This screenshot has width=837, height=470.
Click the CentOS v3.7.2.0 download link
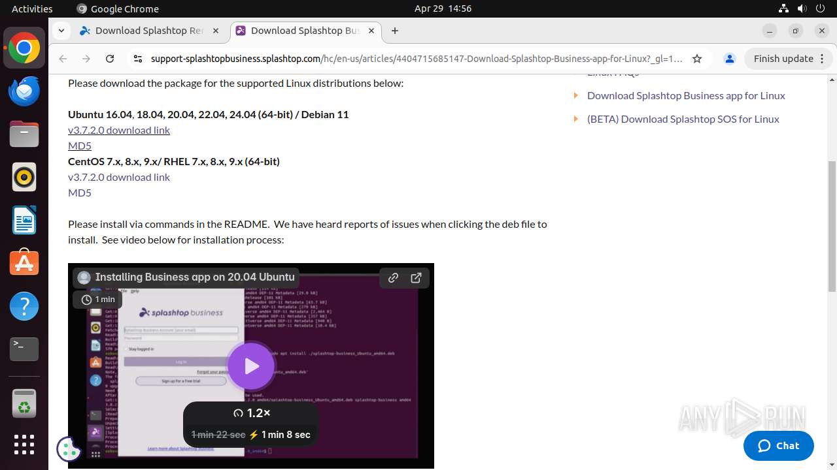coord(119,177)
